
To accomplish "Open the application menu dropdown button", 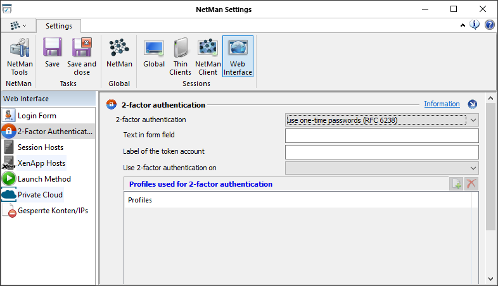I will pyautogui.click(x=18, y=25).
